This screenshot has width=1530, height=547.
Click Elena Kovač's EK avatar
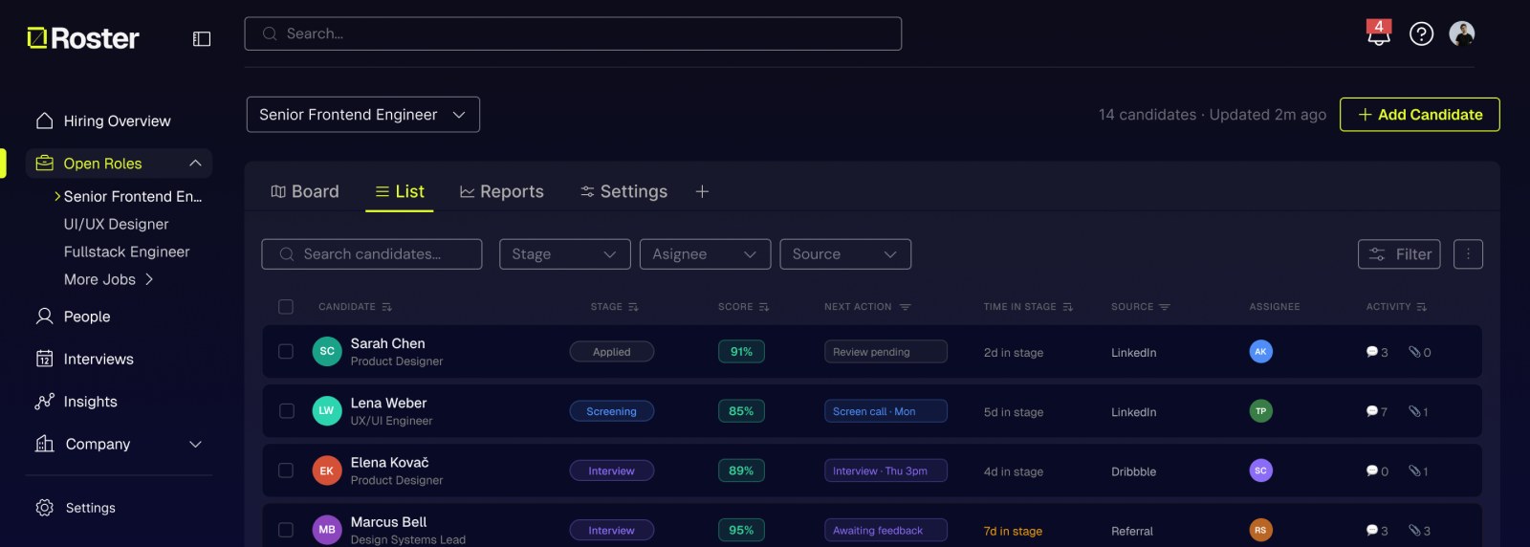coord(327,470)
